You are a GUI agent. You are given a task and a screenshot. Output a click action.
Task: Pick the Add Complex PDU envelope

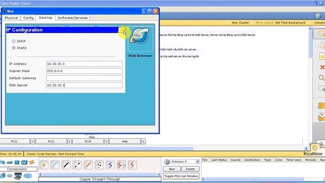(321, 117)
